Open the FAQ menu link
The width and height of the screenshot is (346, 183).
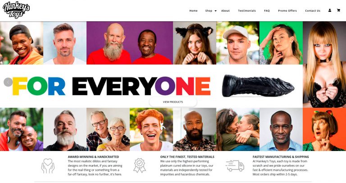point(267,11)
